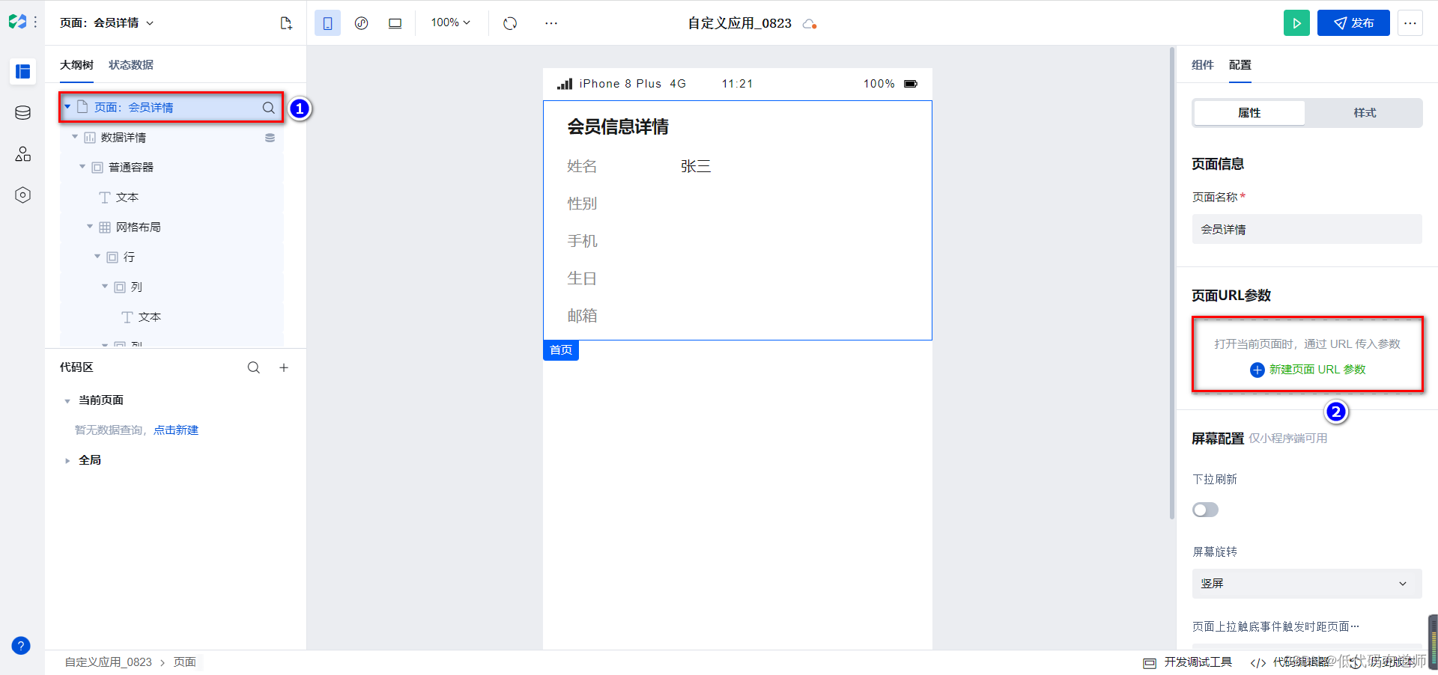1438x675 pixels.
Task: Click 页面 breadcrumb item
Action: point(185,662)
